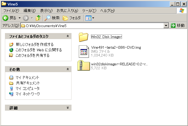The width and height of the screenshot is (188, 126).
Task: Collapse the その他 panel
Action: pyautogui.click(x=68, y=69)
